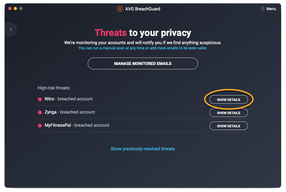The width and height of the screenshot is (286, 192).
Task: Expand details for the MyFitnessPal breach
Action: click(x=228, y=126)
